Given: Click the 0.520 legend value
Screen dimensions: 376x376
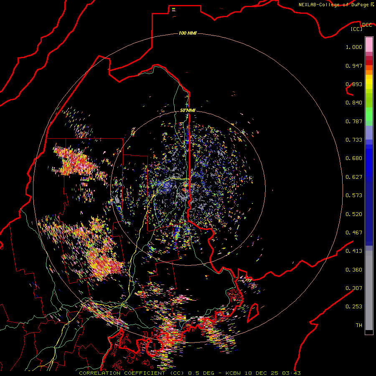Looking at the screenshot, I should coord(353,214).
